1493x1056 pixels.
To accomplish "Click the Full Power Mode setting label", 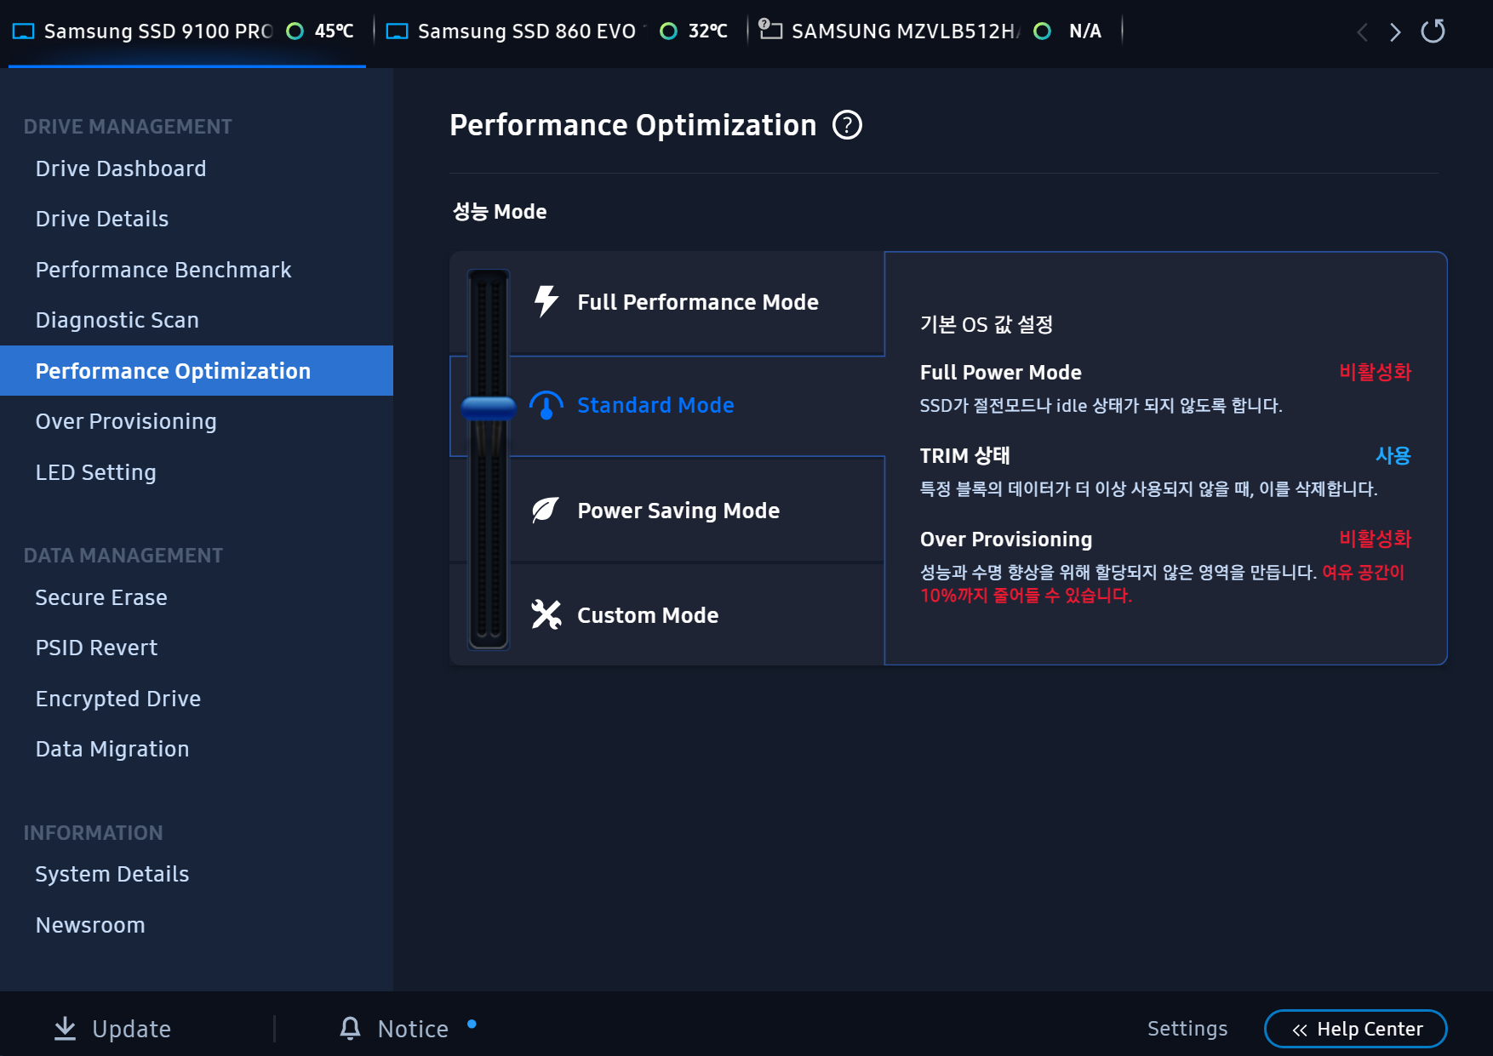I will coord(1000,372).
